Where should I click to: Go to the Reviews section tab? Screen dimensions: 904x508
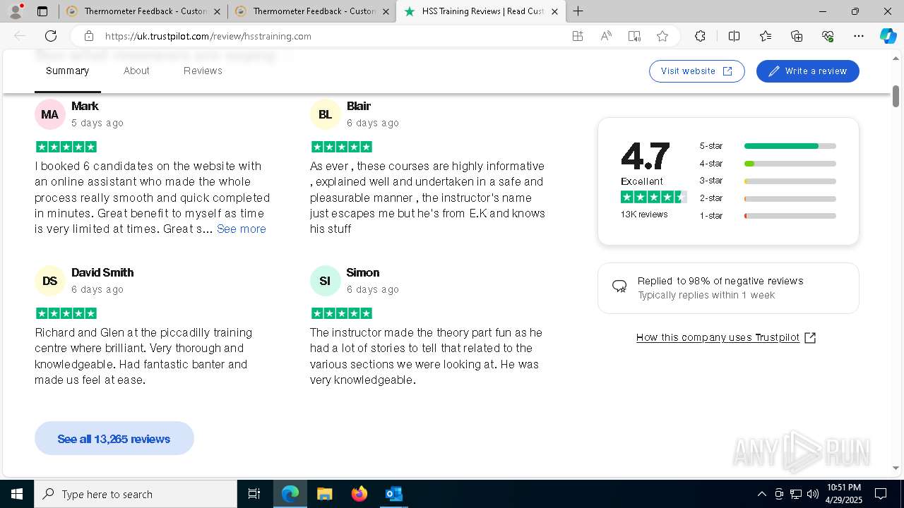click(203, 71)
